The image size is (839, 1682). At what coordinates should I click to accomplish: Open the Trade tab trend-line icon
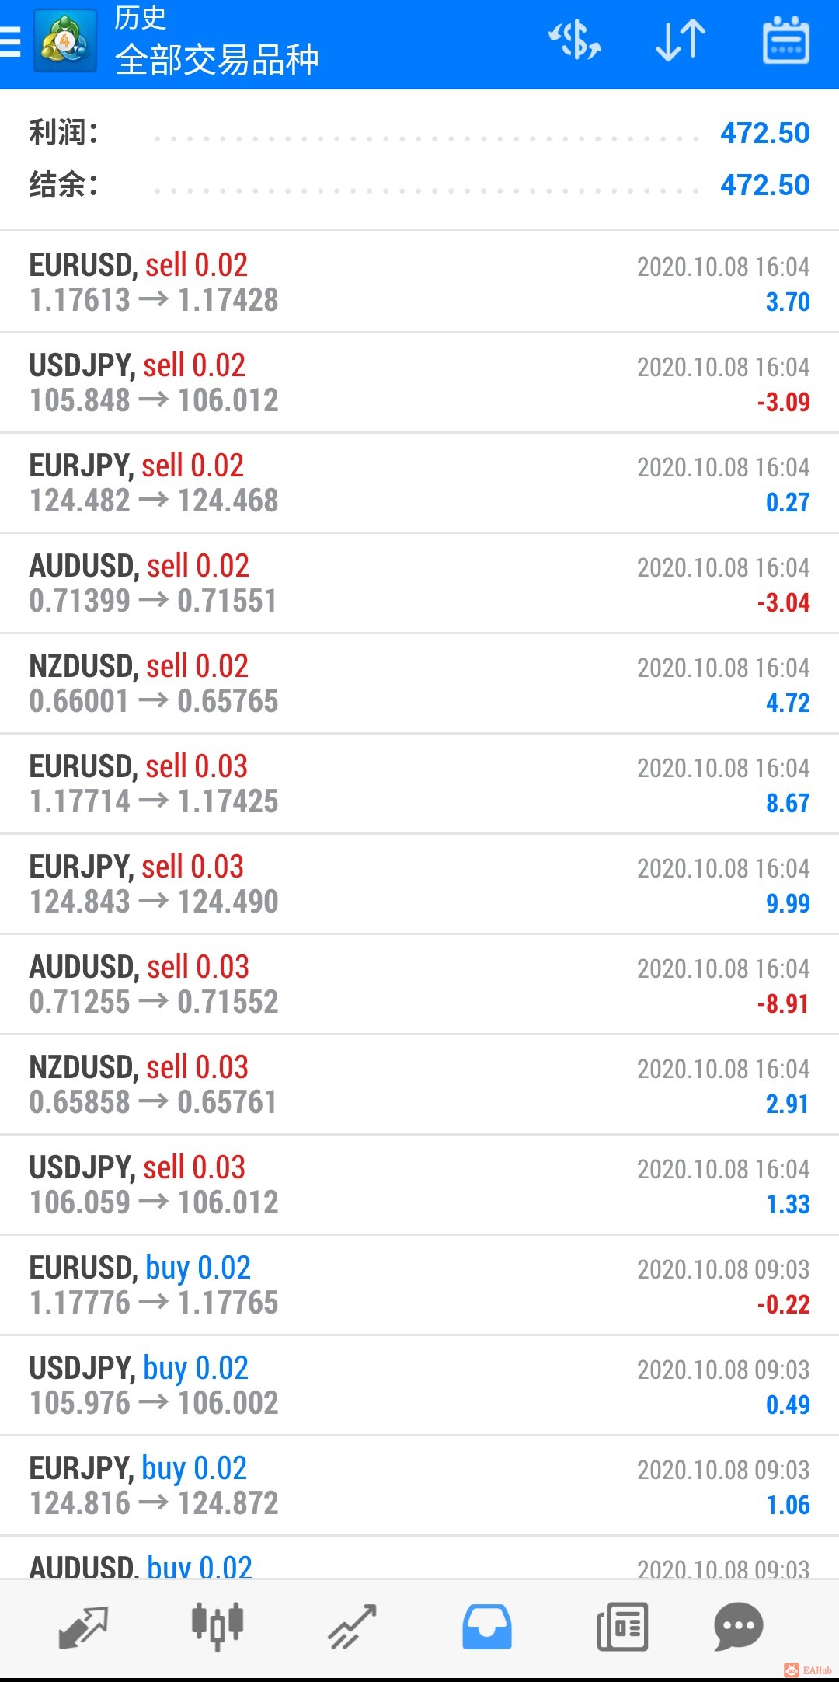click(x=353, y=1626)
